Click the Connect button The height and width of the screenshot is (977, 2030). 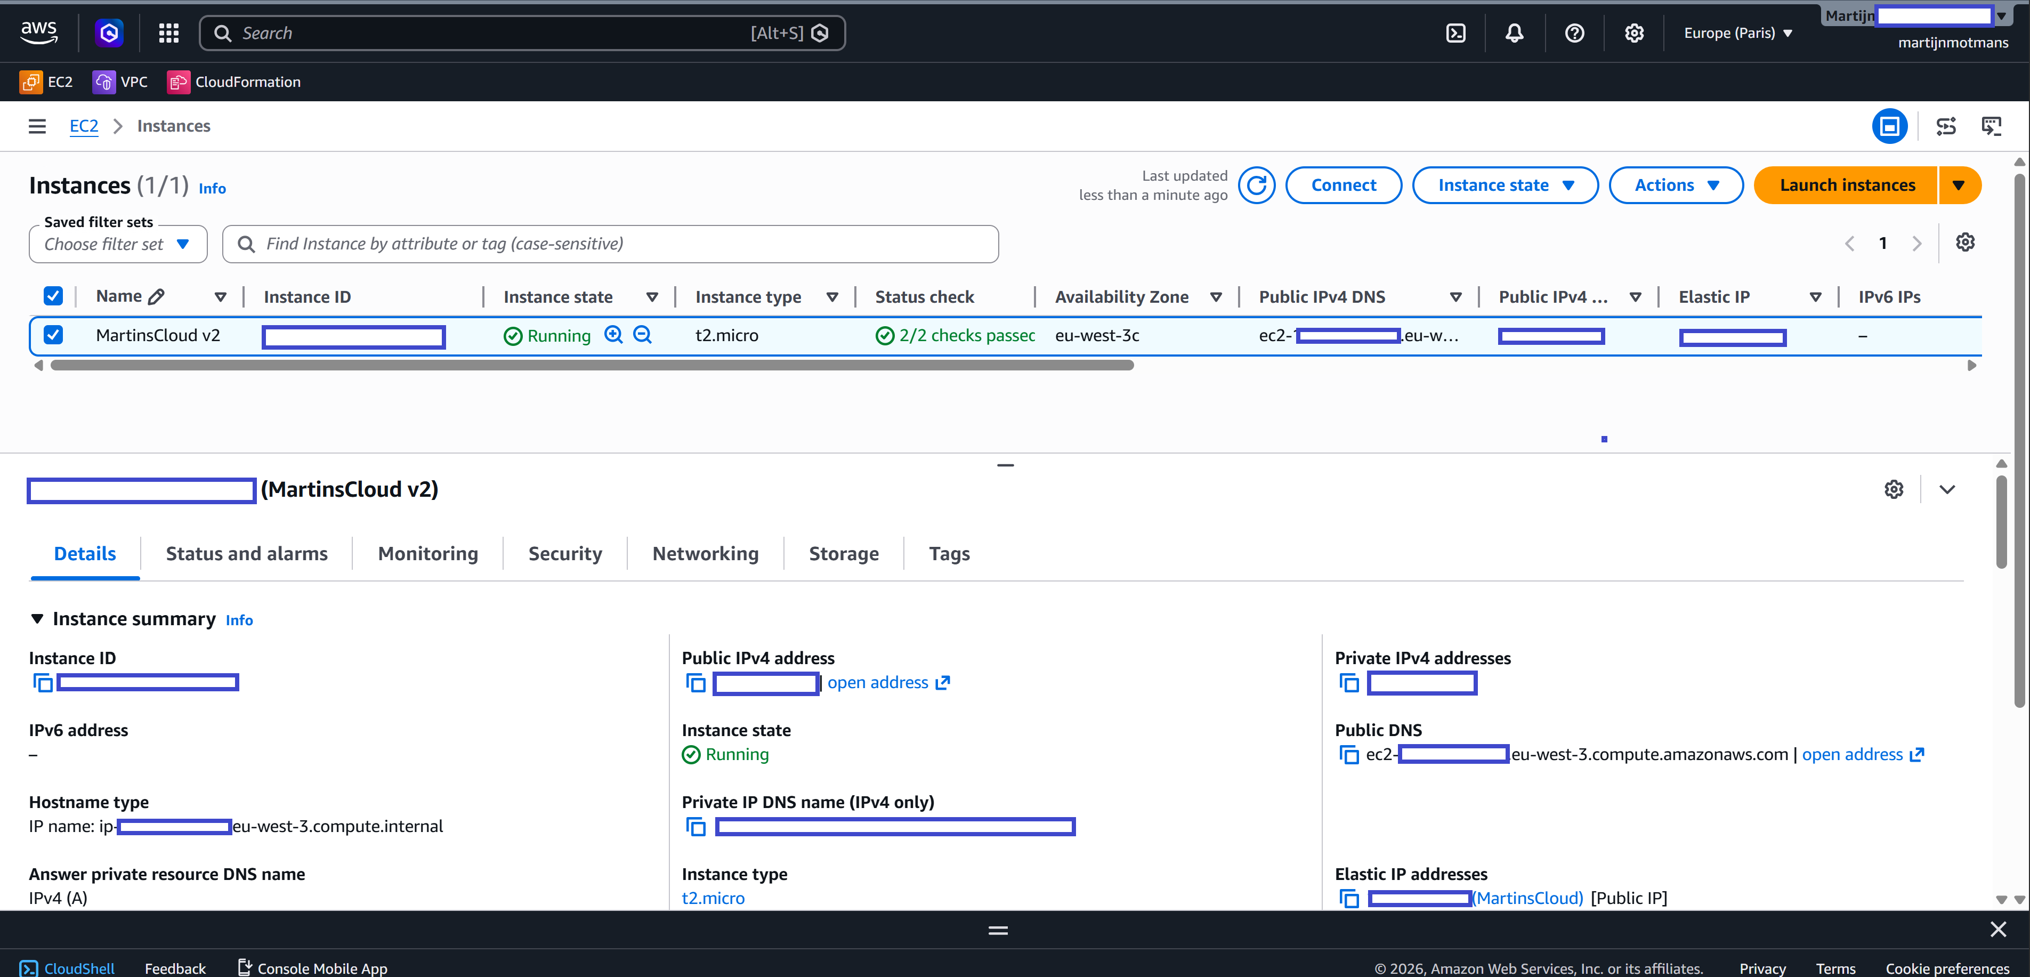(x=1343, y=185)
